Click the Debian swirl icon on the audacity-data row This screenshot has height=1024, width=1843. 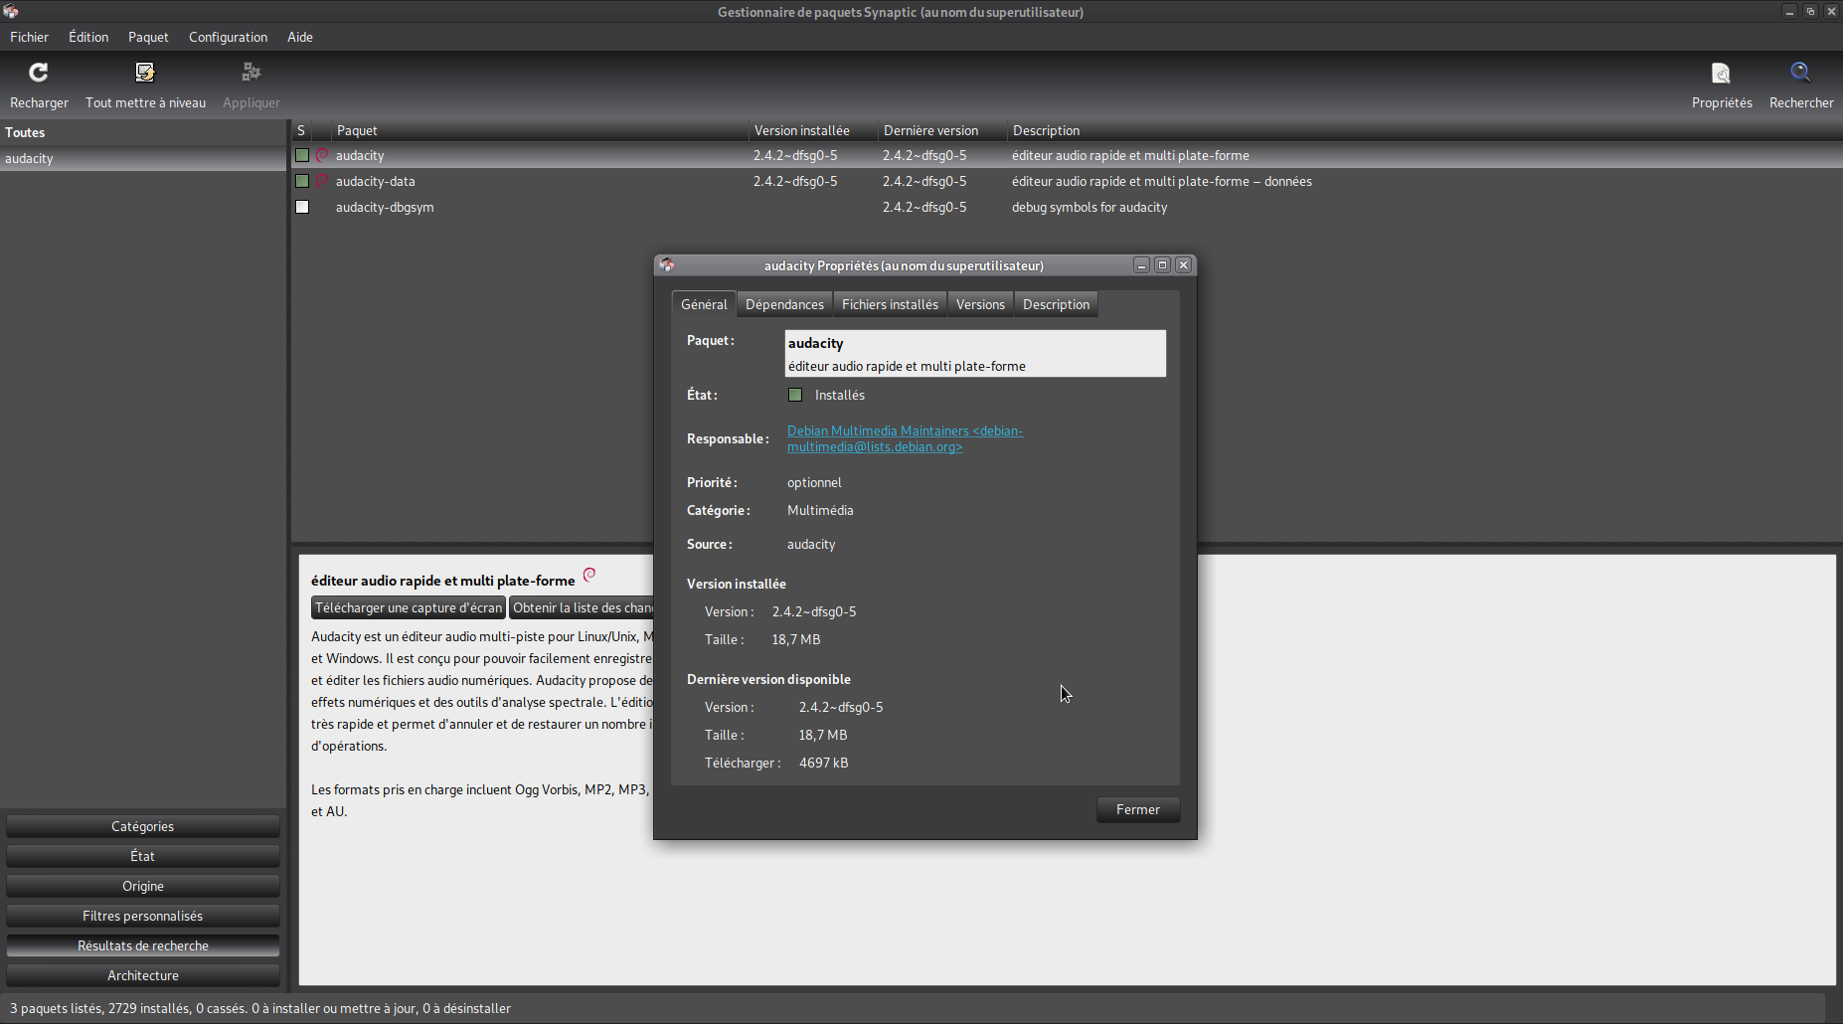[322, 181]
